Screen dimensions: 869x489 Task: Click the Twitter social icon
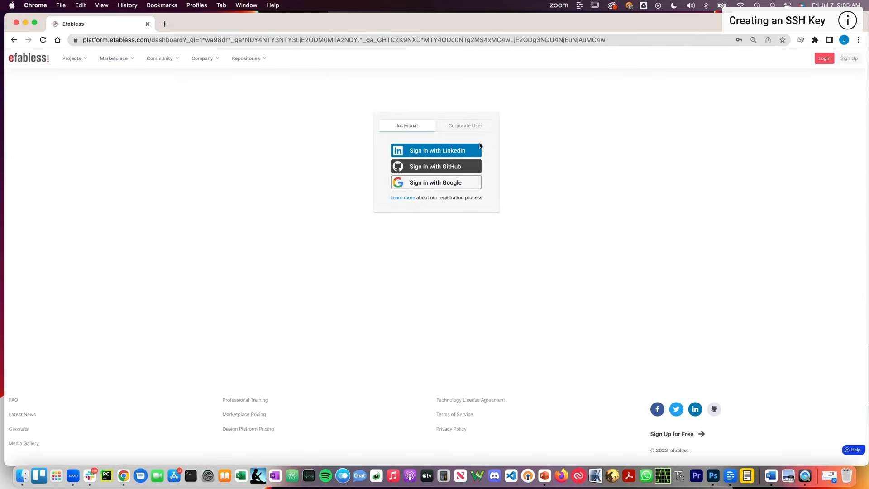click(x=676, y=409)
